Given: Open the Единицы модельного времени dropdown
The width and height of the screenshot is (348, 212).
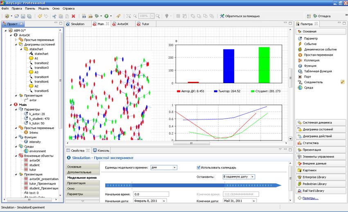Looking at the screenshot, I should click(163, 167).
